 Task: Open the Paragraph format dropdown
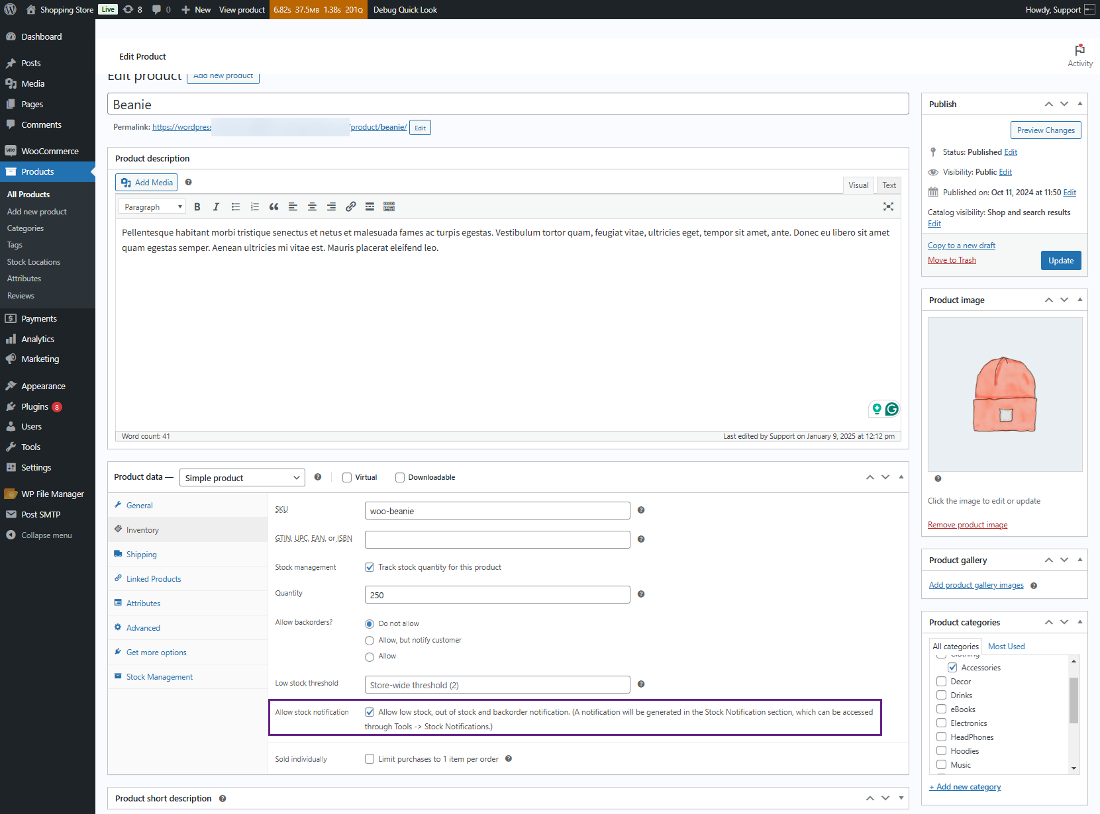click(x=152, y=206)
